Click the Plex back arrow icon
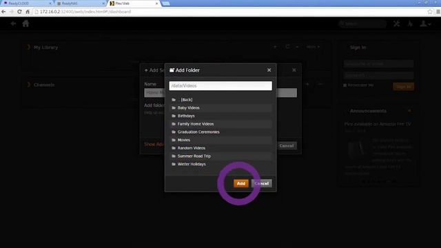This screenshot has width=441, height=248. click(x=13, y=23)
